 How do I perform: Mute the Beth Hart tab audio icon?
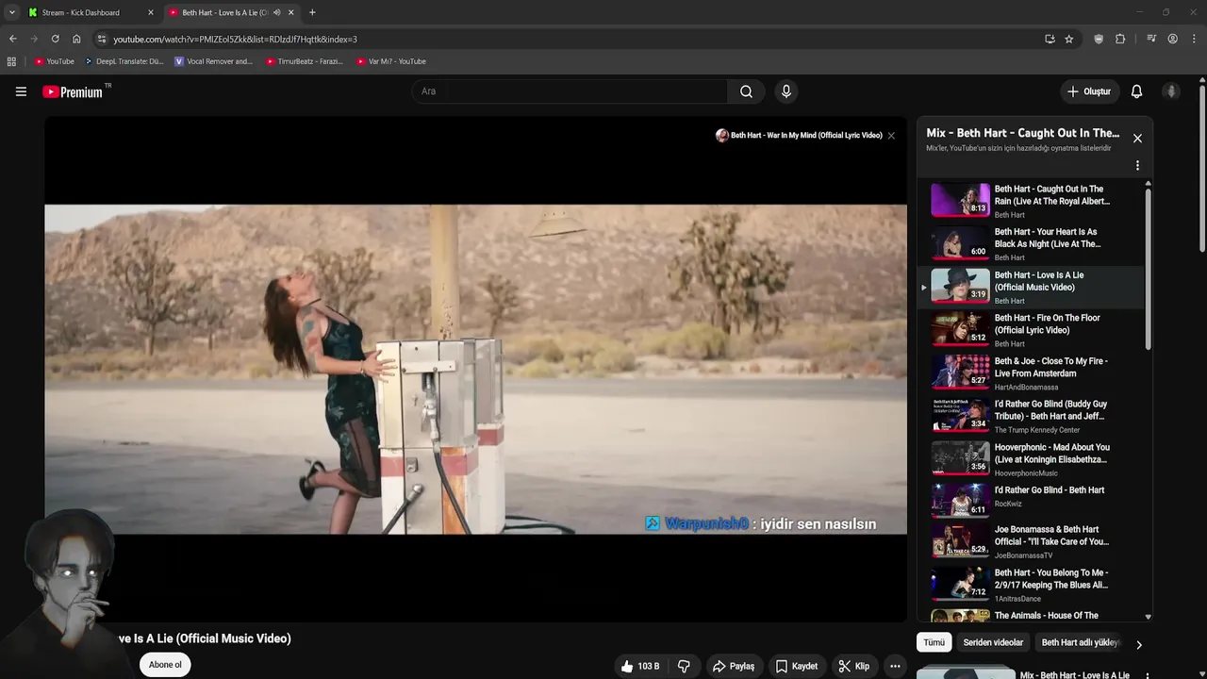(276, 12)
